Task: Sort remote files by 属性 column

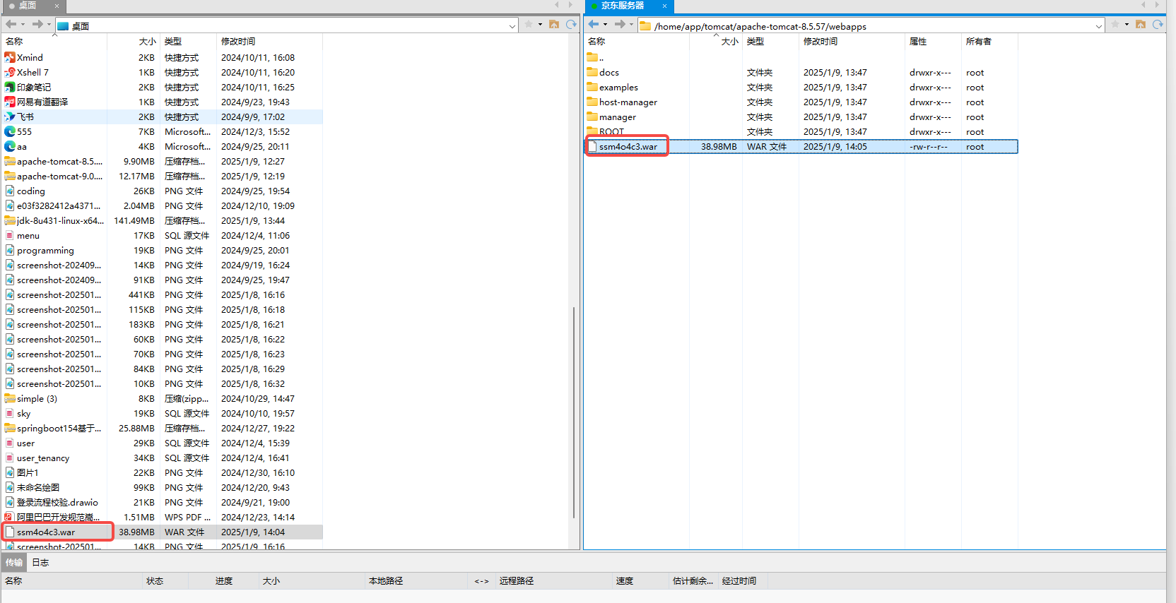Action: 918,42
